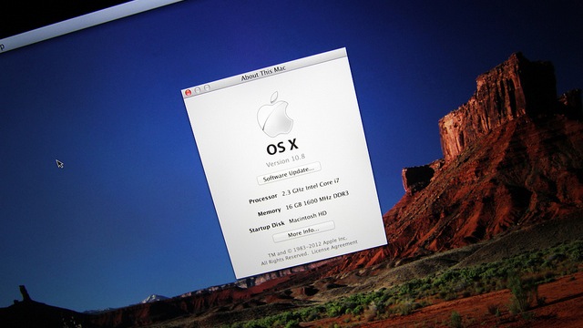Select the memory value 16 GB 1600 MHz DDR3

[x=317, y=200]
